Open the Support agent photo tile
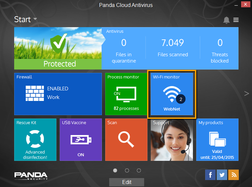This screenshot has width=252, height=187. [172, 140]
